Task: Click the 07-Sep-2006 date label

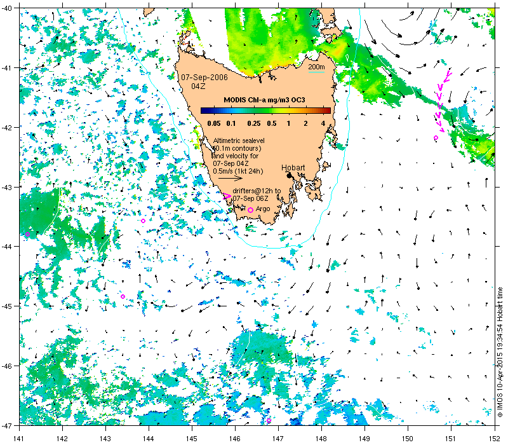Action: [x=204, y=78]
